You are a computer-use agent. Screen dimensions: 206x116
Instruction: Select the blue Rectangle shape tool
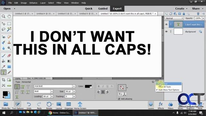pos(9,67)
